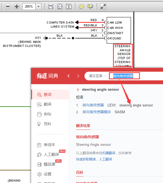
Task: Click the 单词本 clipboard icon
Action: [39, 145]
